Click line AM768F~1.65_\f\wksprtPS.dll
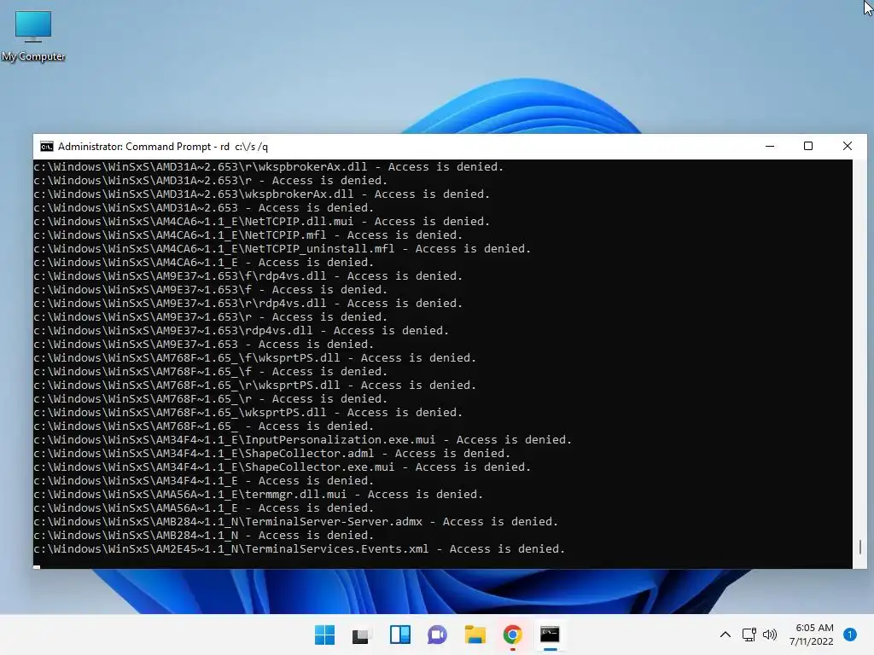 (x=254, y=358)
